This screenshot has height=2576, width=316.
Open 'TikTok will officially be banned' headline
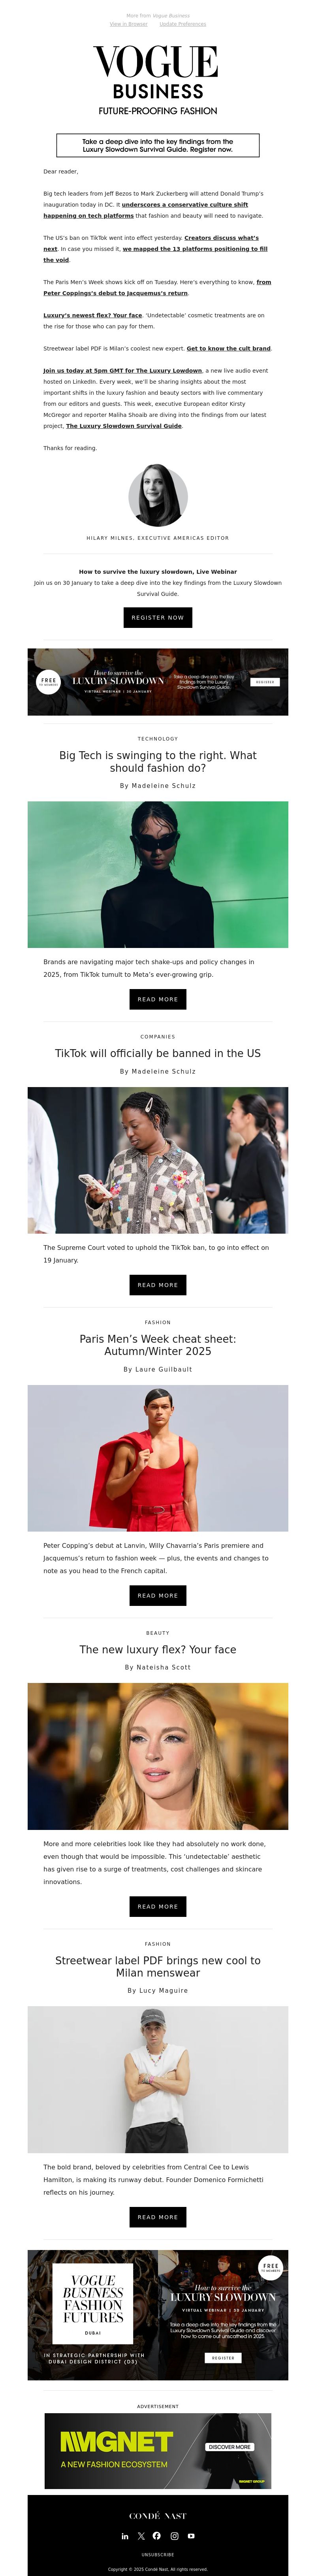158,1053
